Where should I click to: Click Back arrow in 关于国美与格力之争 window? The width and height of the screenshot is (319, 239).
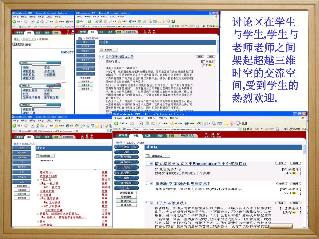pos(78,21)
